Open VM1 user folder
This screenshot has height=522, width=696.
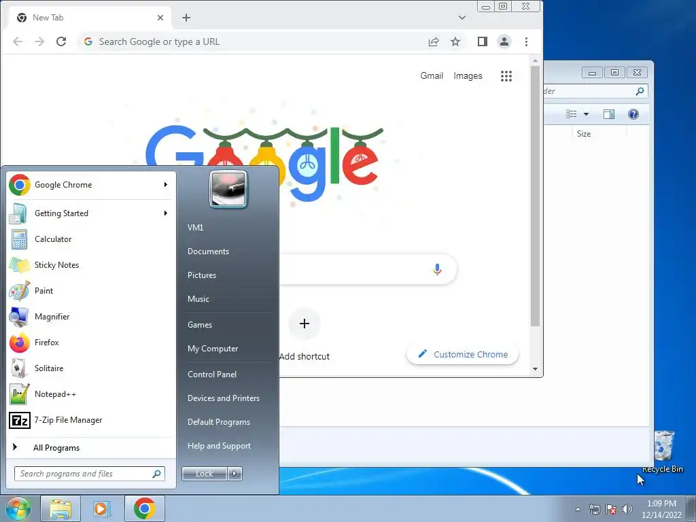(195, 228)
